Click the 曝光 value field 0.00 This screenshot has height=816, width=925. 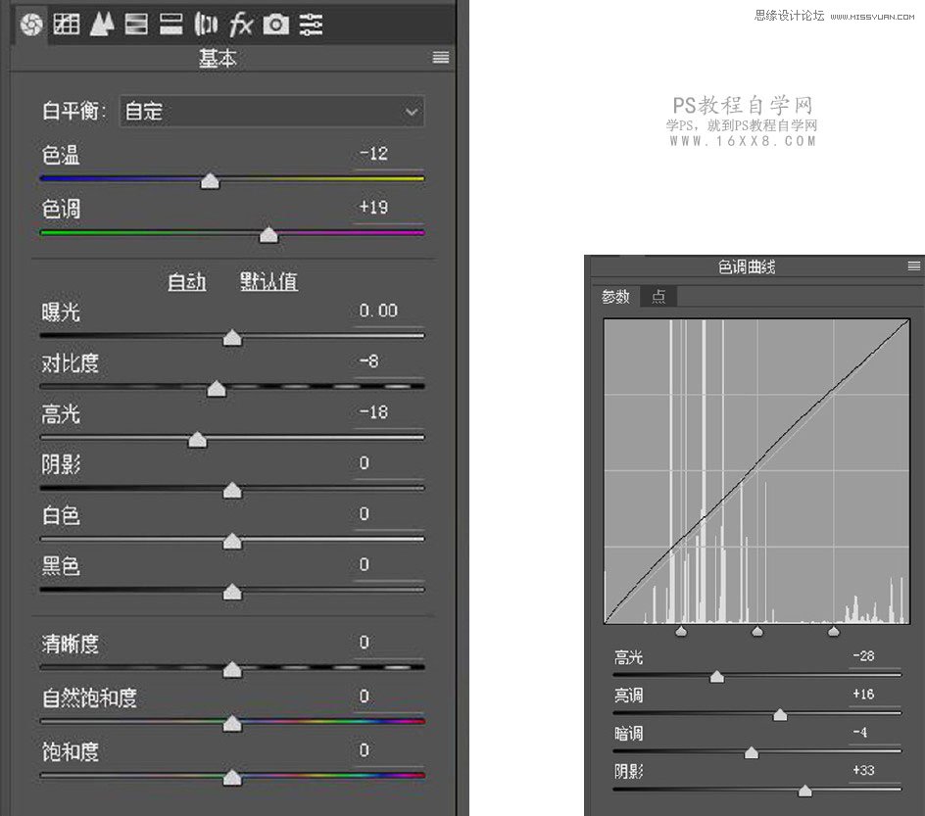pos(388,311)
